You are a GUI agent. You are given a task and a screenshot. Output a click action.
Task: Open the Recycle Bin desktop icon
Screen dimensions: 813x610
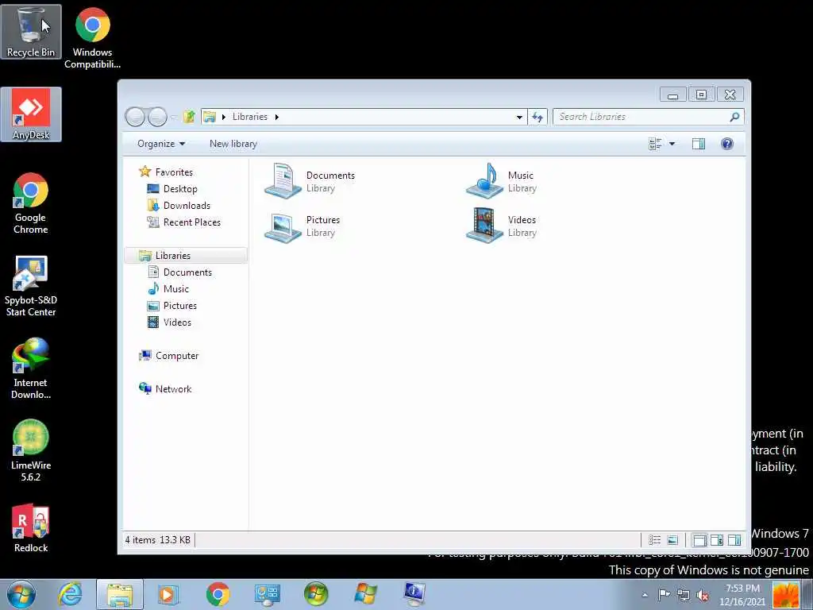click(31, 31)
